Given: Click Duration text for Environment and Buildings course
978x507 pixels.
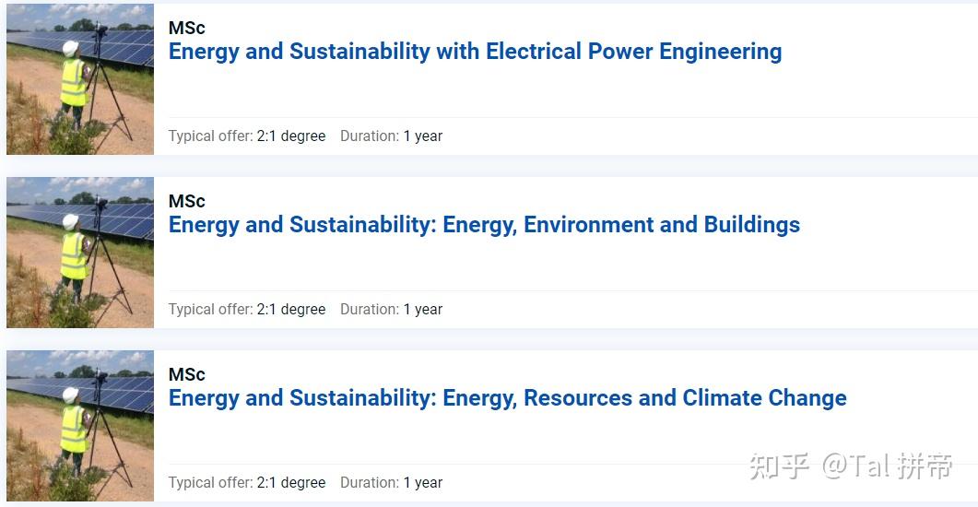Looking at the screenshot, I should [x=391, y=310].
